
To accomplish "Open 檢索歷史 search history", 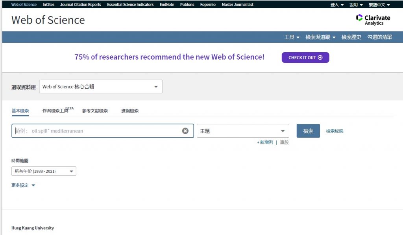I will point(351,37).
